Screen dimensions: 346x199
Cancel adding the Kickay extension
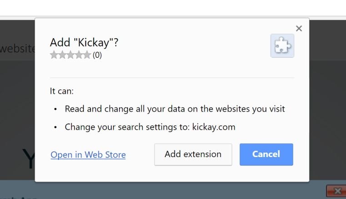click(x=266, y=154)
